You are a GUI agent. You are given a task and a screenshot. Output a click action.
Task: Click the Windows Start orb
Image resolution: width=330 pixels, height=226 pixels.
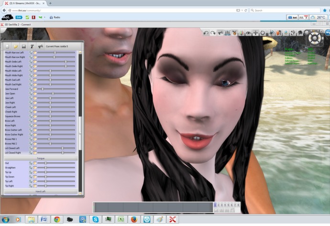(x=6, y=220)
